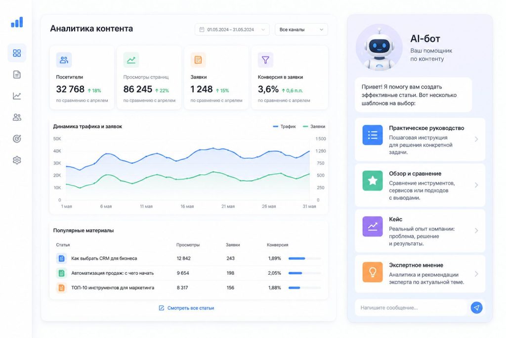Sort by the Просмотры column header
506x338 pixels.
pos(188,245)
